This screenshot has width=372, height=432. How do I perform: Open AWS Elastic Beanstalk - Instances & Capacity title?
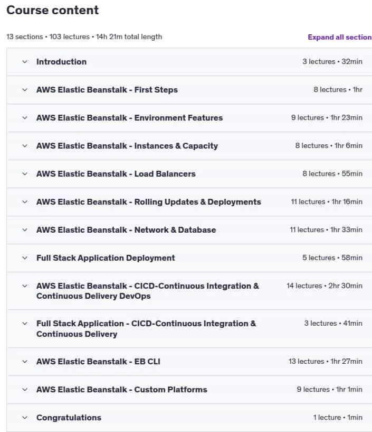coord(127,146)
